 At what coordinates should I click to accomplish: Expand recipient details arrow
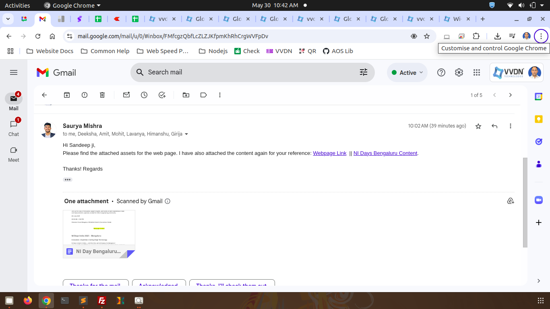pos(186,134)
